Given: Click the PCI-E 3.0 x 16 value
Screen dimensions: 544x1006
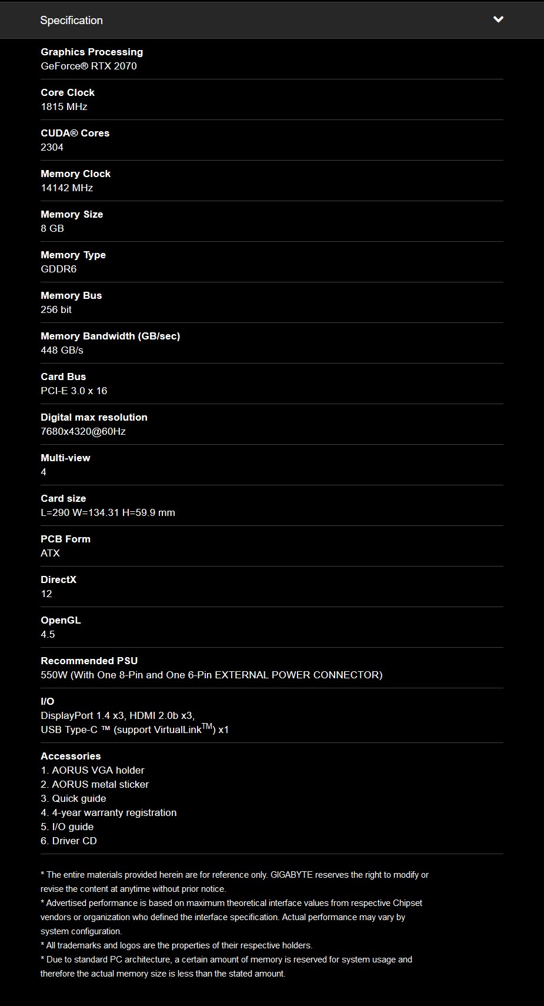Looking at the screenshot, I should [74, 391].
